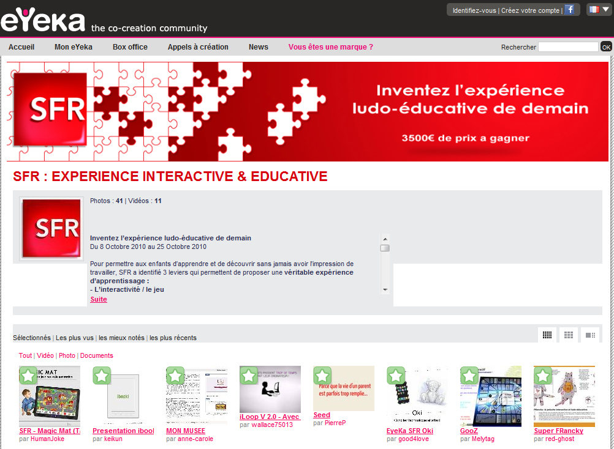Open MON MUSEE thumbnail image

click(x=197, y=396)
